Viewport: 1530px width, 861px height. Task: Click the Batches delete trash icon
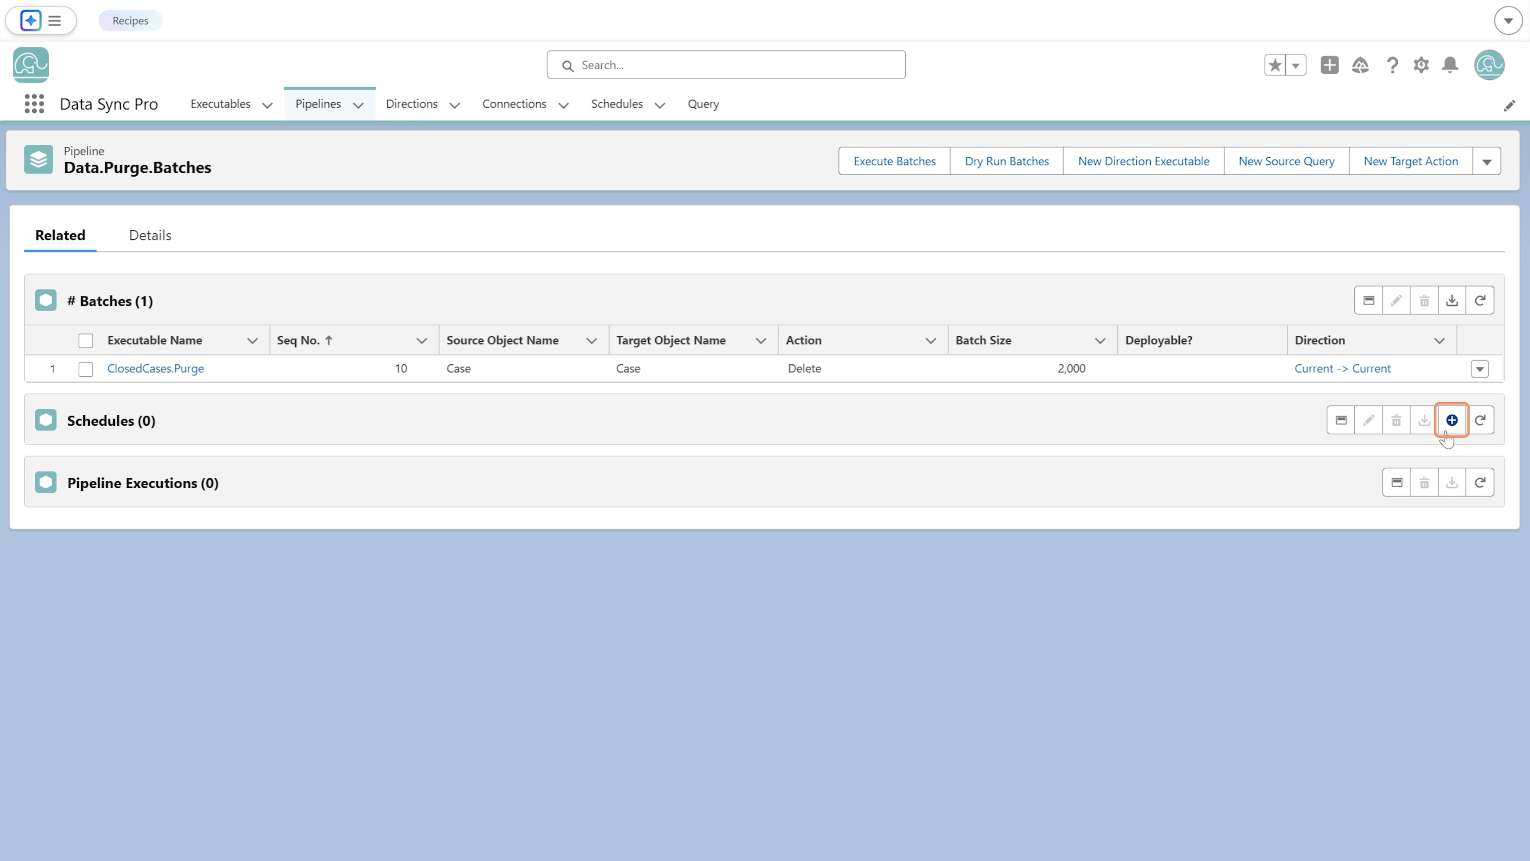1424,301
